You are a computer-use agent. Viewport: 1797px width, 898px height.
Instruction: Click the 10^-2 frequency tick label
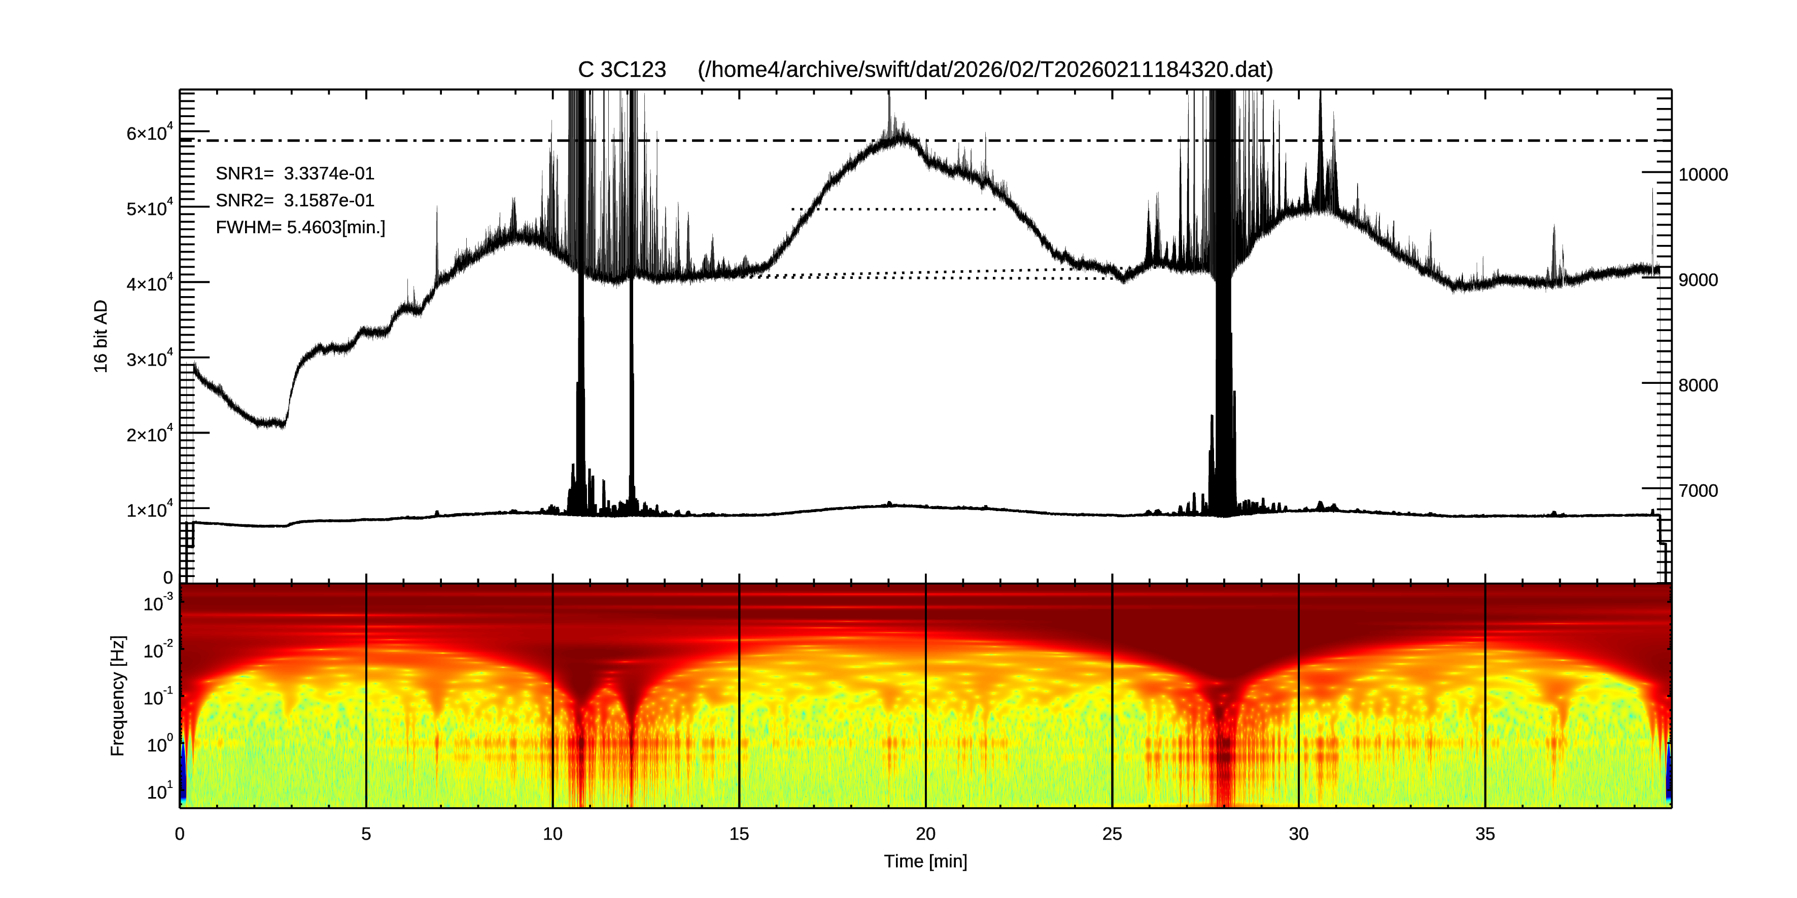point(158,651)
